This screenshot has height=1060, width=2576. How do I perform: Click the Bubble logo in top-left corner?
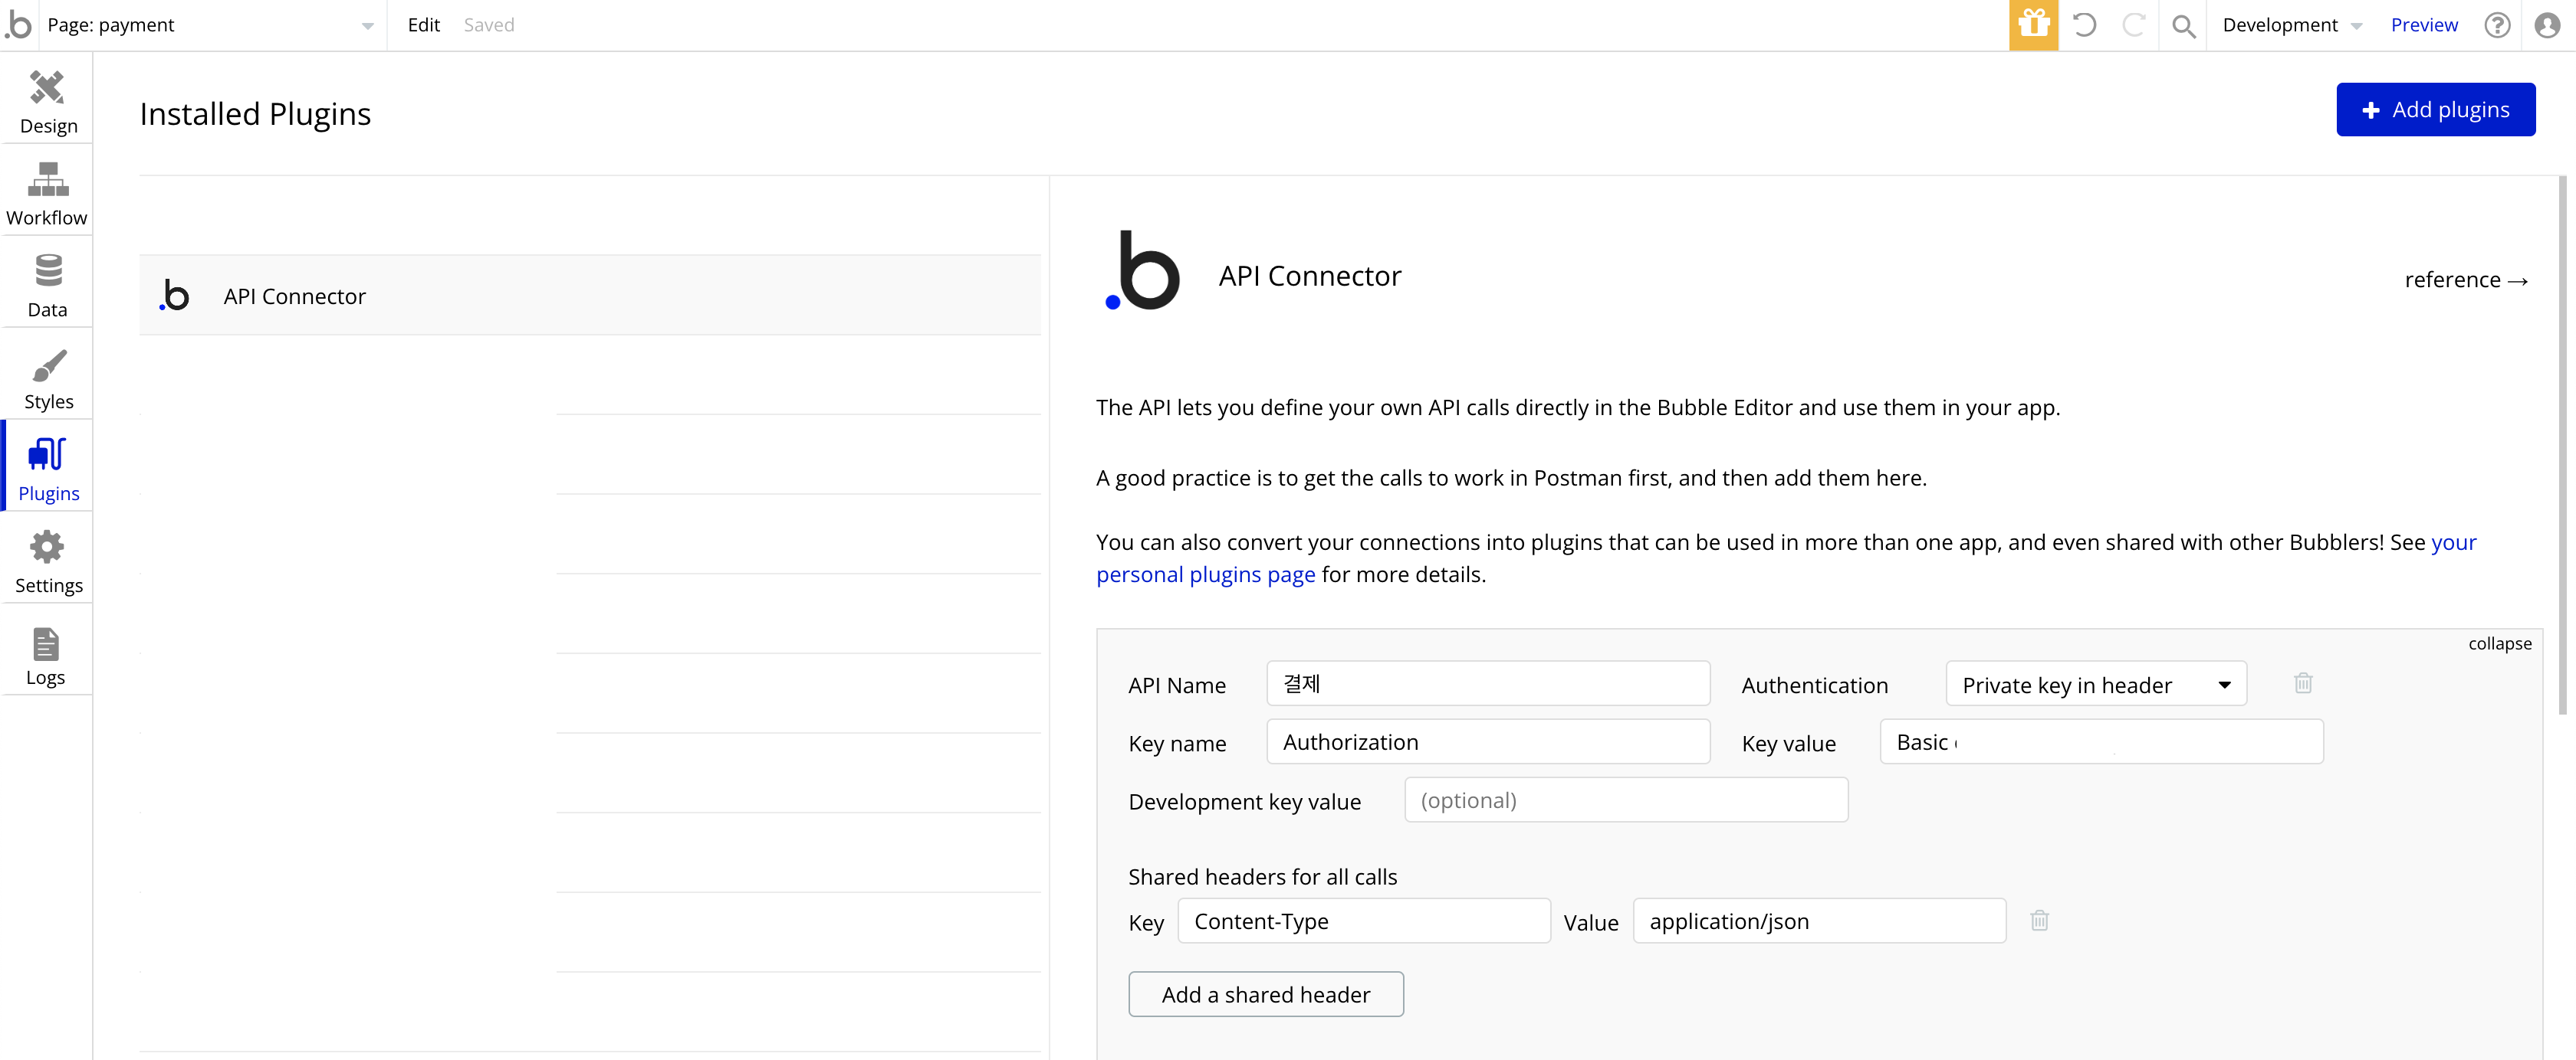[x=18, y=24]
